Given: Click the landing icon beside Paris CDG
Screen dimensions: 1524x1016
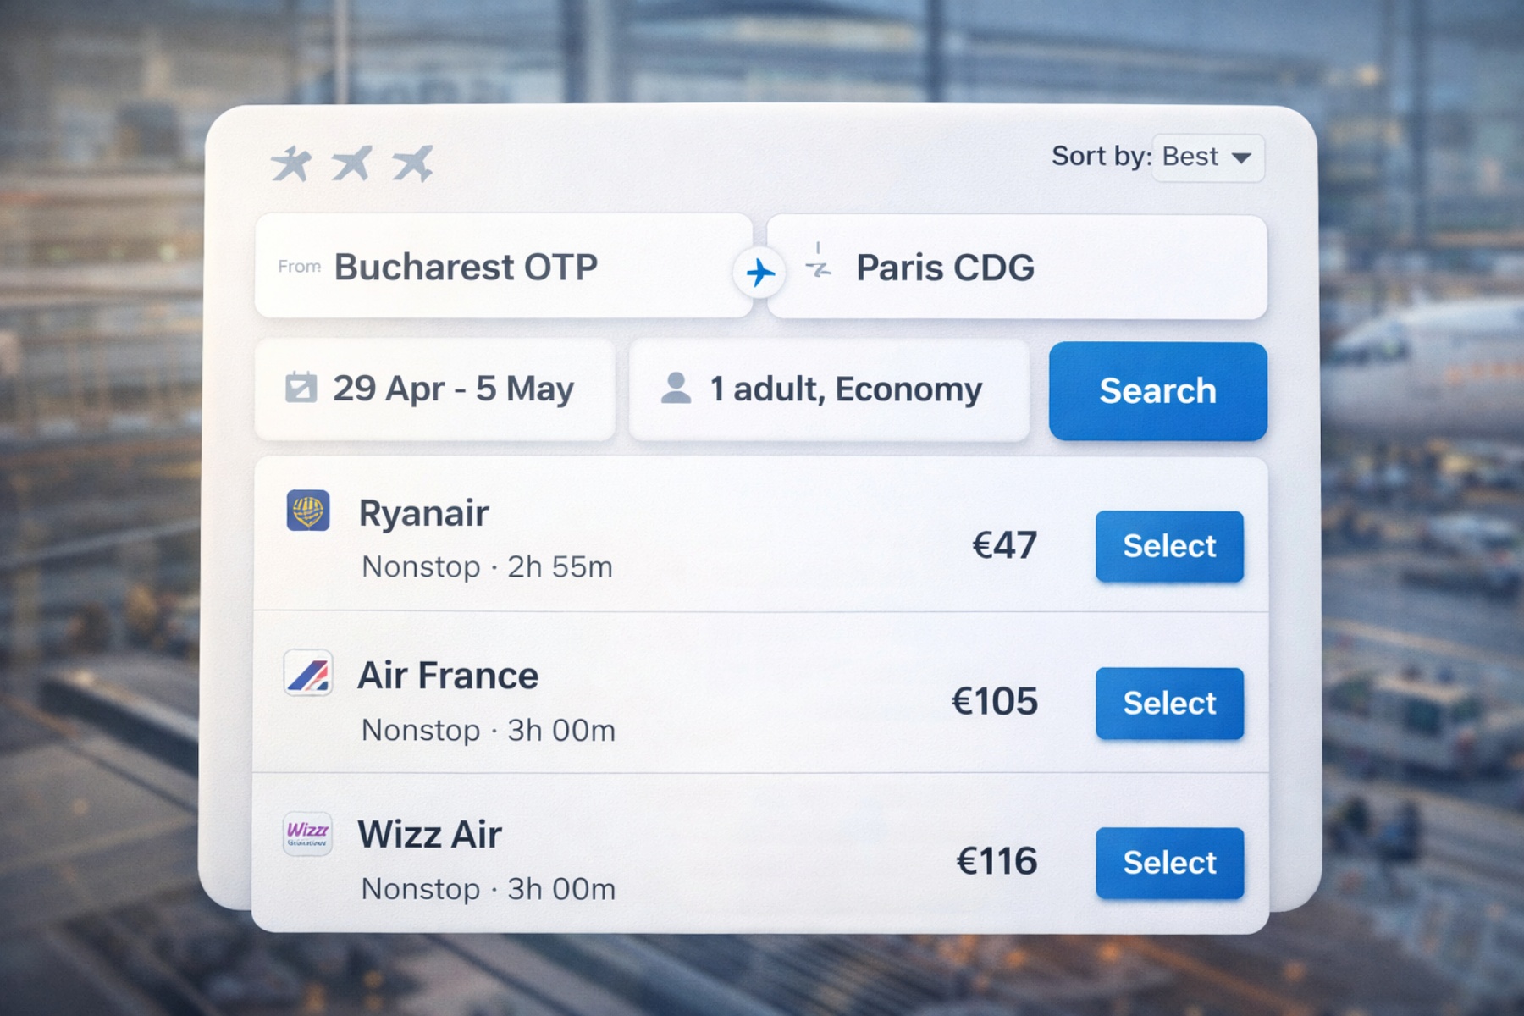Looking at the screenshot, I should [x=819, y=264].
